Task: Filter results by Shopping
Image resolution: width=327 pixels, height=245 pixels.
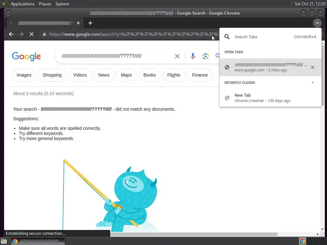Action: point(52,75)
